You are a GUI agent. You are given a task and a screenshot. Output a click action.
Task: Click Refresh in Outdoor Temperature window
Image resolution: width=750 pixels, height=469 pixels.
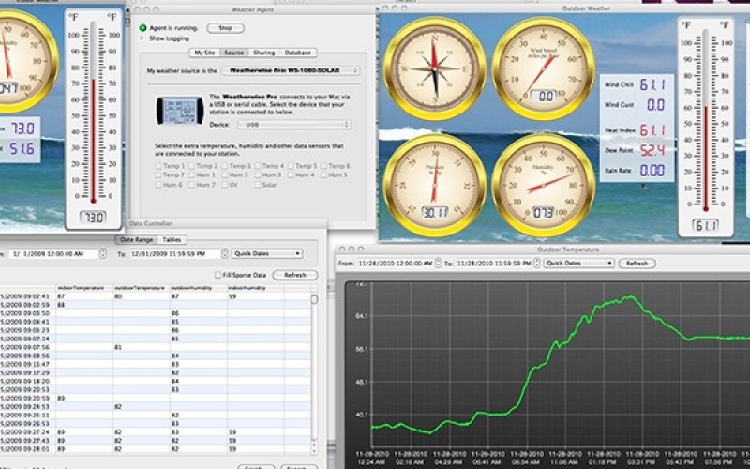tap(637, 264)
